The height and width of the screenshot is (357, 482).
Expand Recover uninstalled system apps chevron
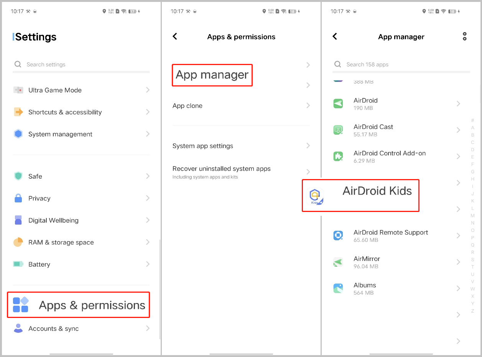pyautogui.click(x=308, y=172)
